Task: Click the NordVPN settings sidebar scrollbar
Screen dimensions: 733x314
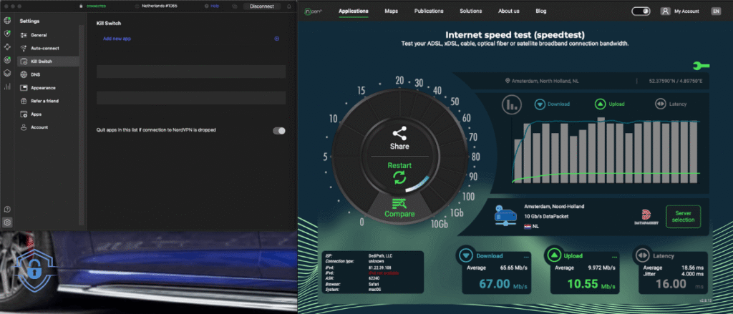Action: point(82,124)
